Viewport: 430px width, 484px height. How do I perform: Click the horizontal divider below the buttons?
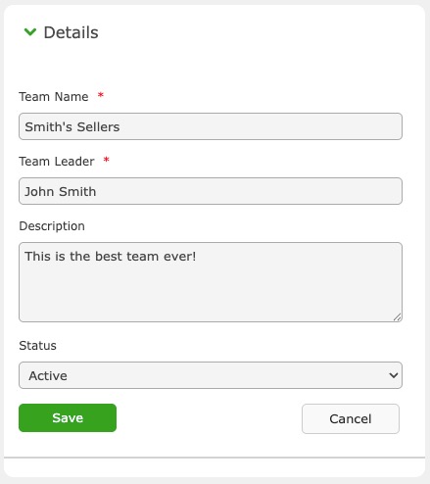click(x=215, y=458)
